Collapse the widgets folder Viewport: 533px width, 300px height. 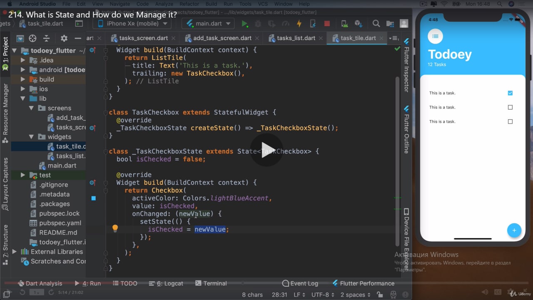tap(31, 137)
